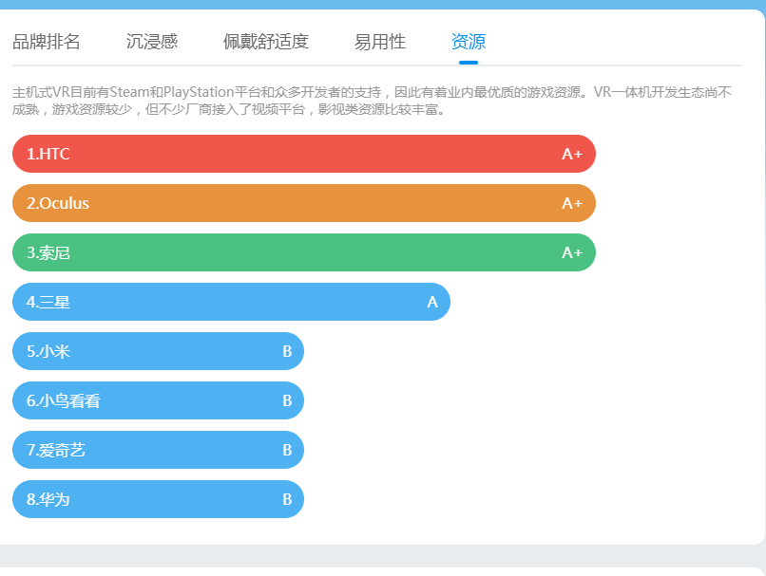766x576 pixels.
Task: Click the A+ grade on the HTC bar
Action: 572,154
